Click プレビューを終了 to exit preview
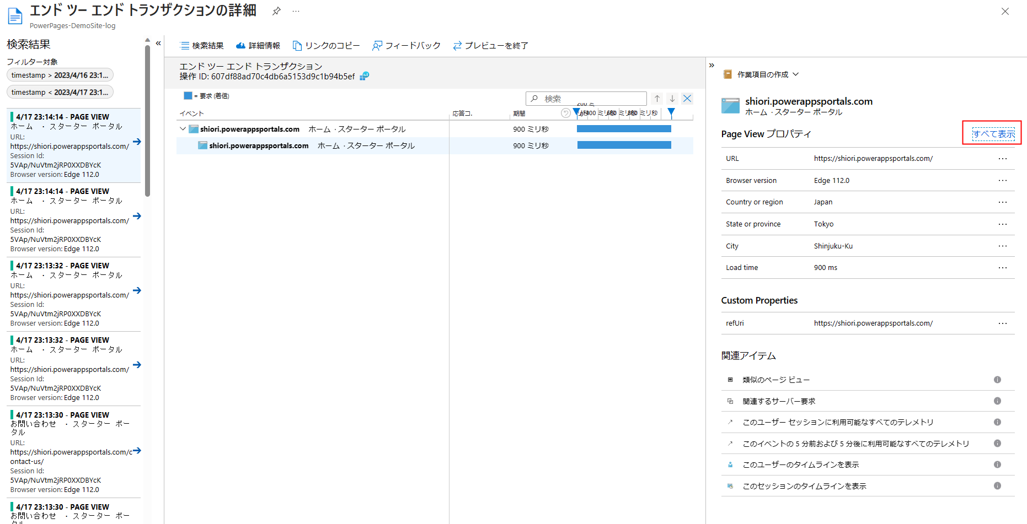The width and height of the screenshot is (1027, 524). coord(490,46)
